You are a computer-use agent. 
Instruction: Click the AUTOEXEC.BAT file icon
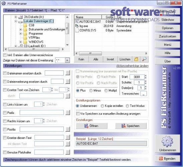(x=77, y=22)
